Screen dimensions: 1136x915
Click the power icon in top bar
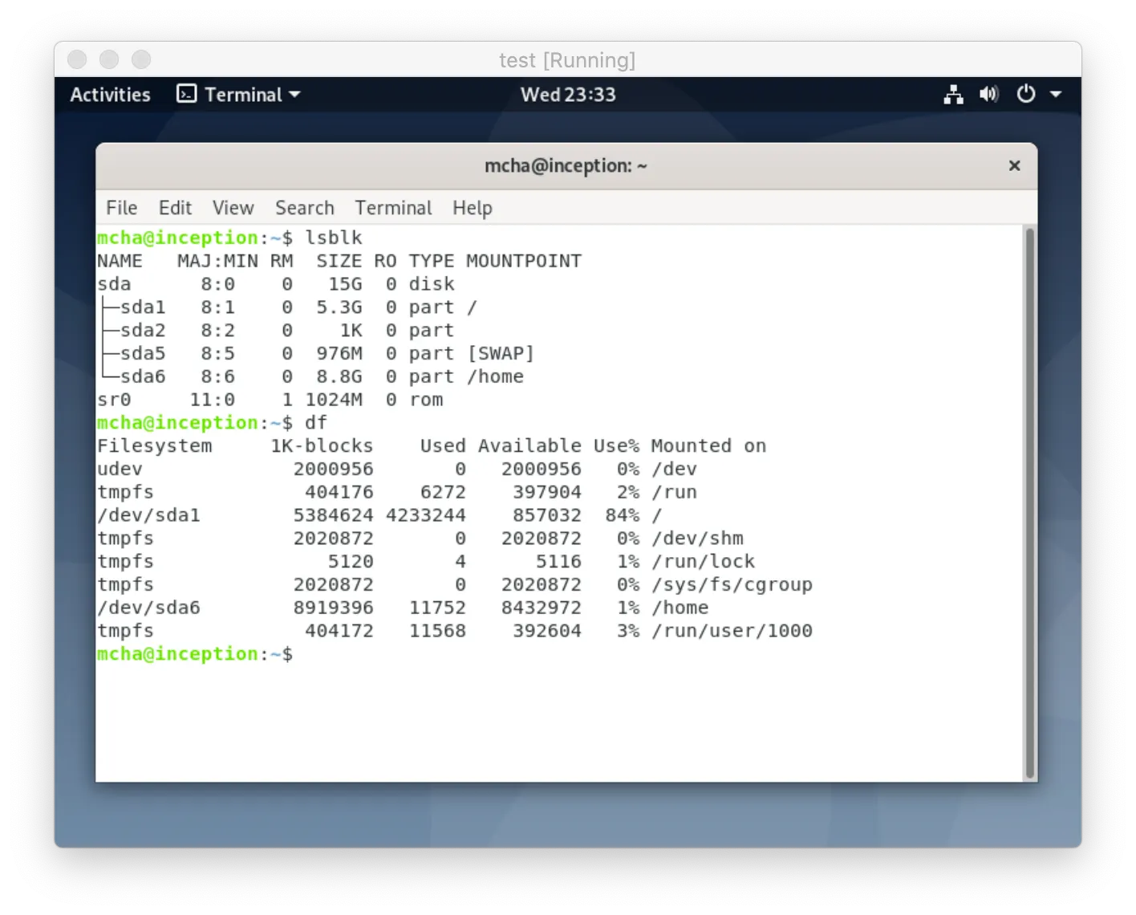pos(1025,95)
